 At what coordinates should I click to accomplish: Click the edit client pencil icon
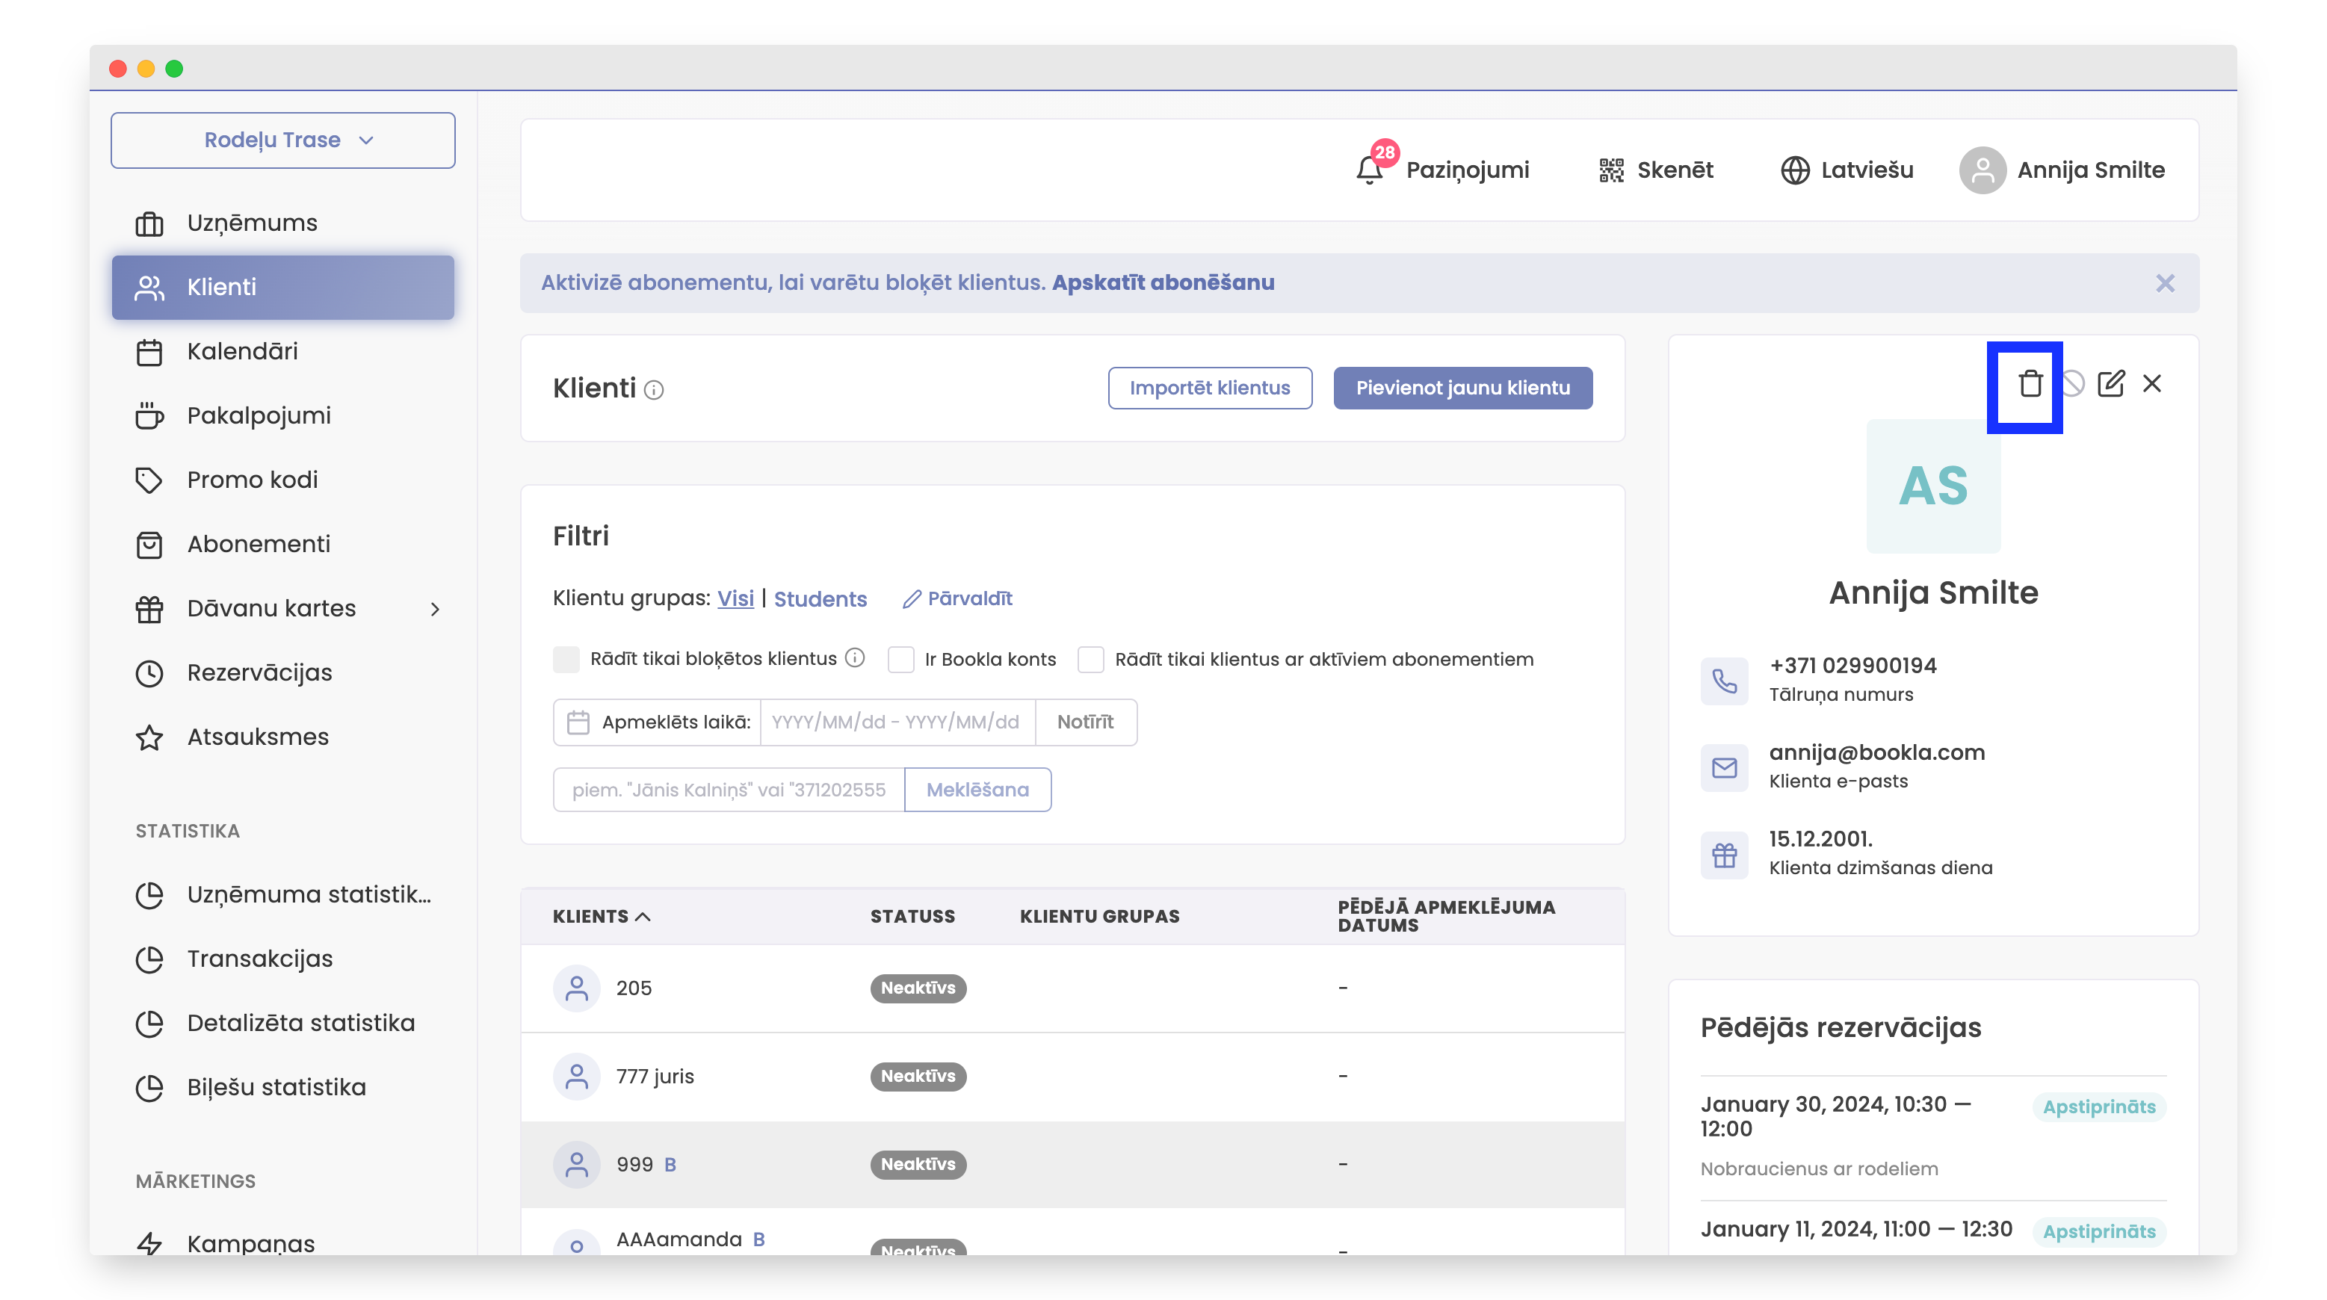(2110, 384)
